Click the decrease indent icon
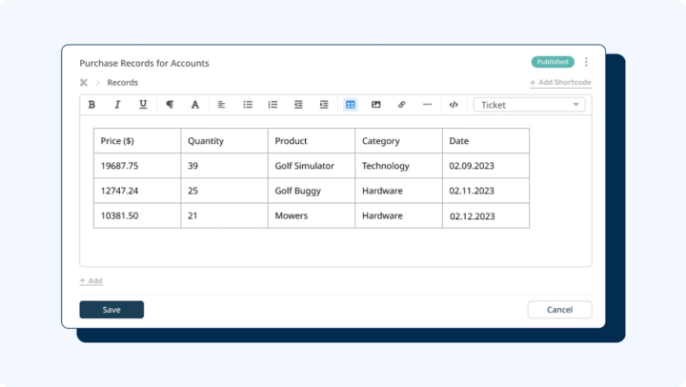Screen dimensions: 686x387 pyautogui.click(x=298, y=105)
